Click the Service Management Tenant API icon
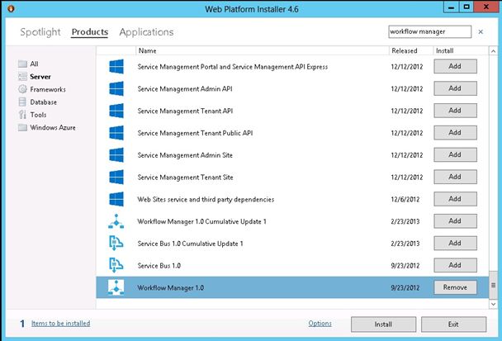The image size is (502, 341). tap(116, 111)
